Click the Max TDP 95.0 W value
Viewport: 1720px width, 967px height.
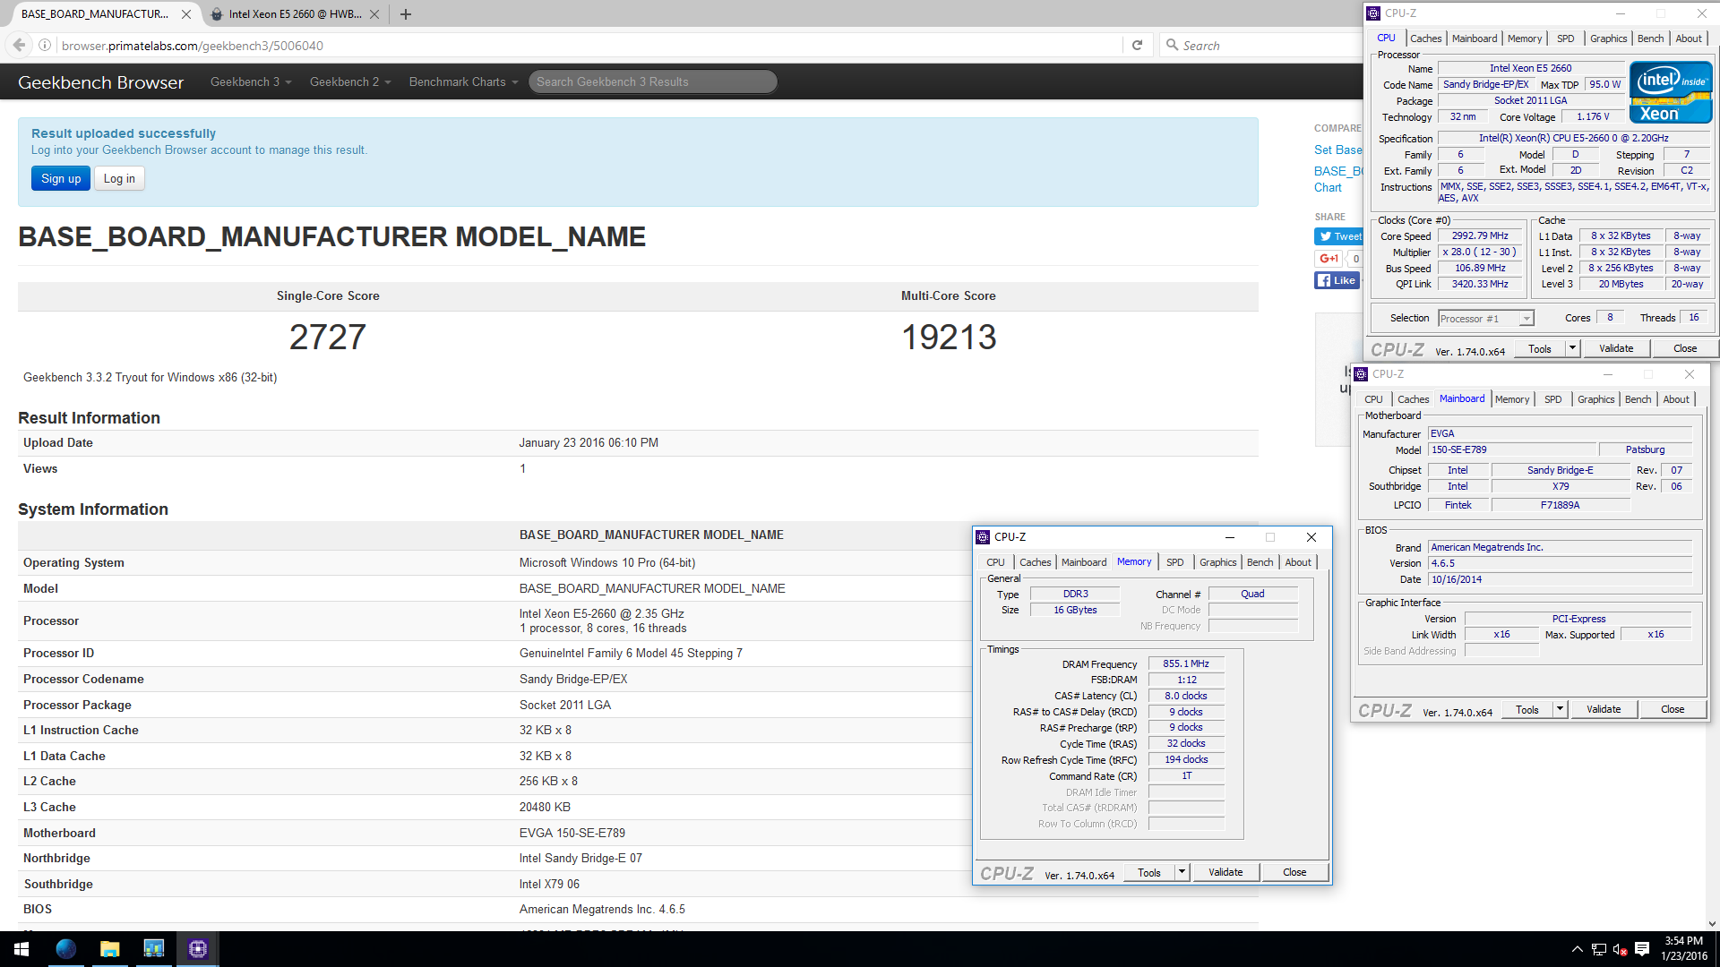coord(1604,84)
